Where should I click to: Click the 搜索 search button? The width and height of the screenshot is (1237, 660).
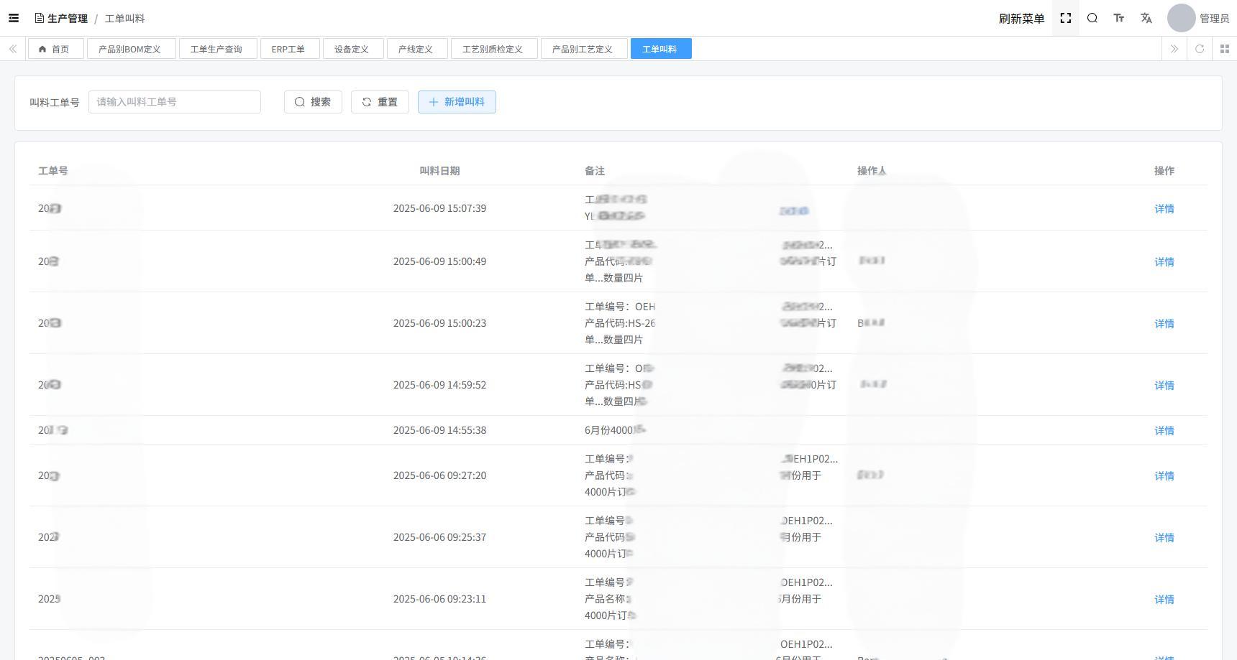pos(313,102)
